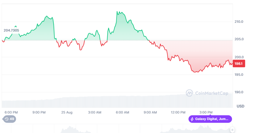The image size is (253, 133).
Task: Click the lightning bolt news icon
Action: point(192,119)
